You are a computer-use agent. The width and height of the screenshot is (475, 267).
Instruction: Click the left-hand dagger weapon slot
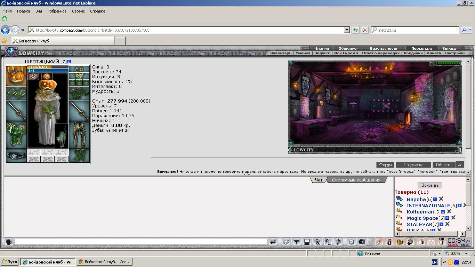click(16, 111)
